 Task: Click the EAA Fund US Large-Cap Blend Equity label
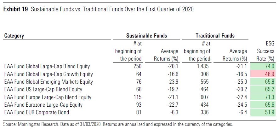tap(43, 89)
